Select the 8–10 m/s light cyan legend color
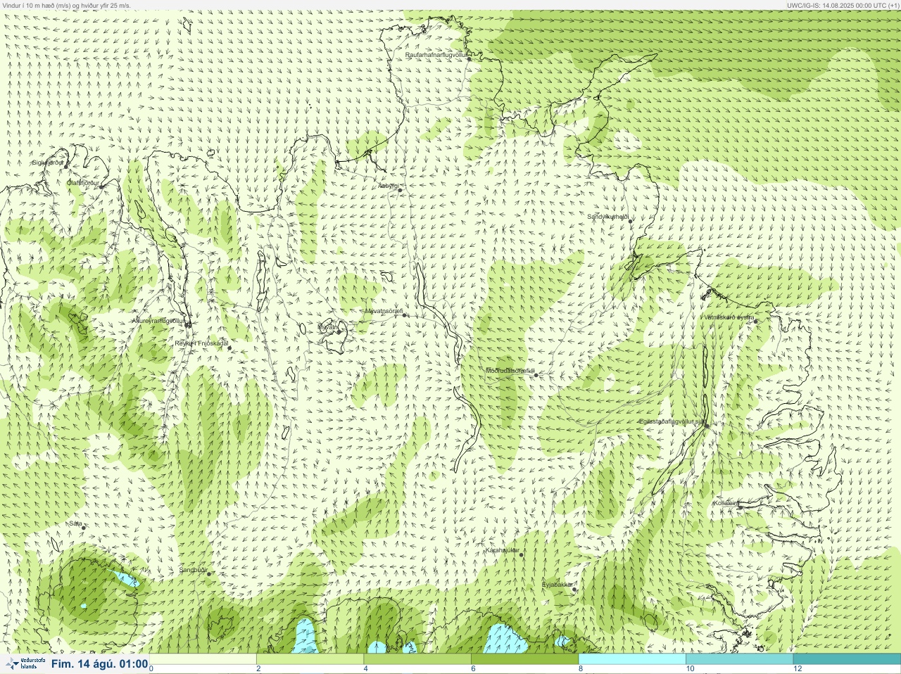 632,659
